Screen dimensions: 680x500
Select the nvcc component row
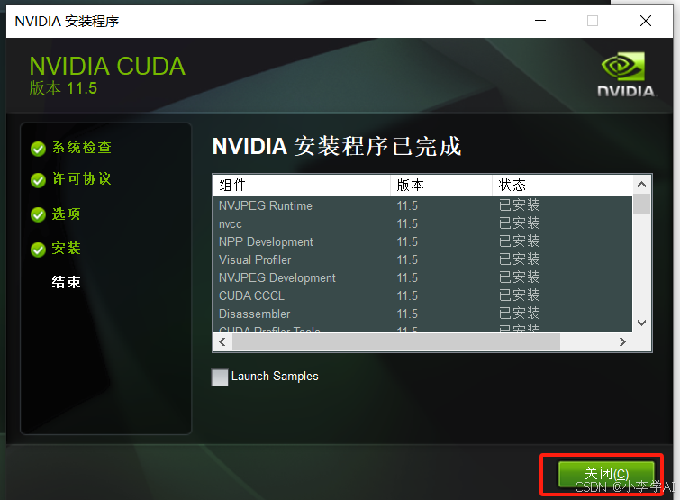(x=422, y=223)
